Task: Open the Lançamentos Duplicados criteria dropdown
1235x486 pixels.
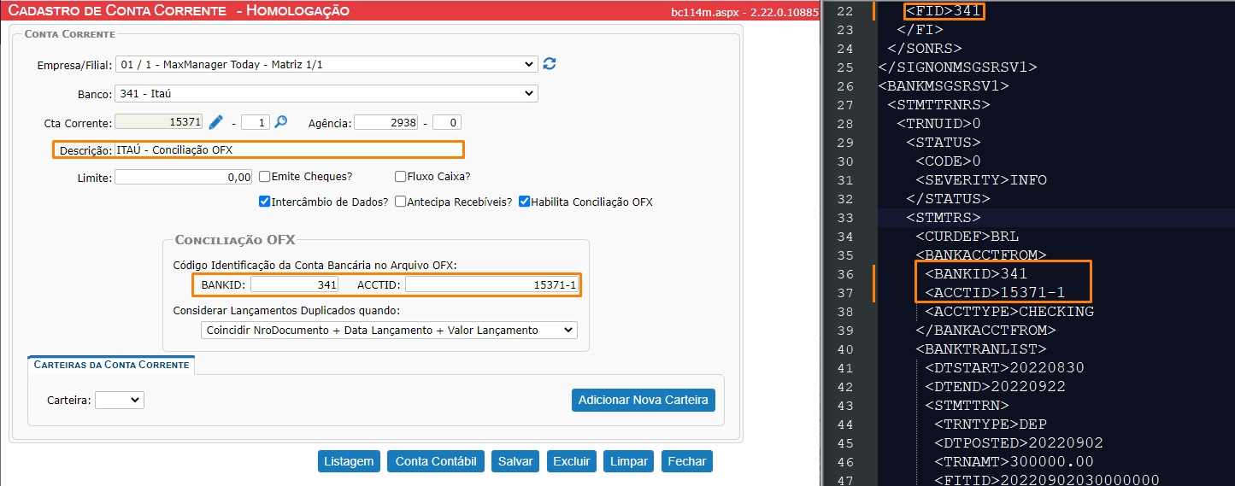Action: click(x=390, y=330)
